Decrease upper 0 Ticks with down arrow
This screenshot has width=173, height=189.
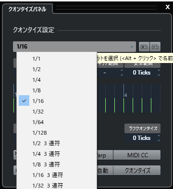tap(159, 75)
